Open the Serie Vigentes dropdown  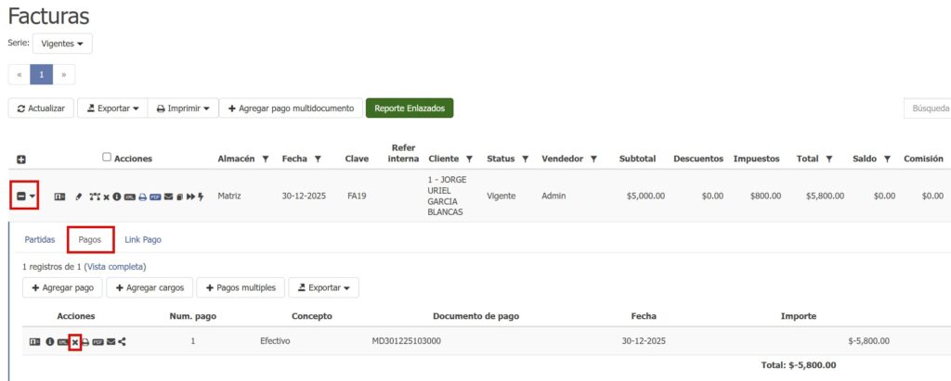tap(61, 44)
